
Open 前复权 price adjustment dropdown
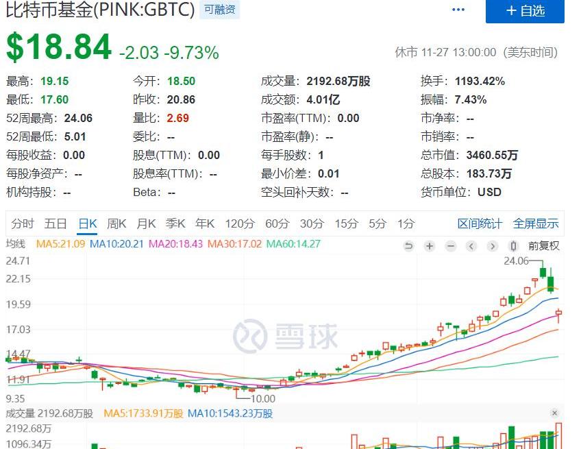(543, 246)
